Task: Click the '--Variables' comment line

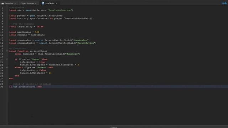Action: [17, 7]
